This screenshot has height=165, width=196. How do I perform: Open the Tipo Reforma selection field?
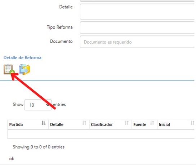point(137,27)
